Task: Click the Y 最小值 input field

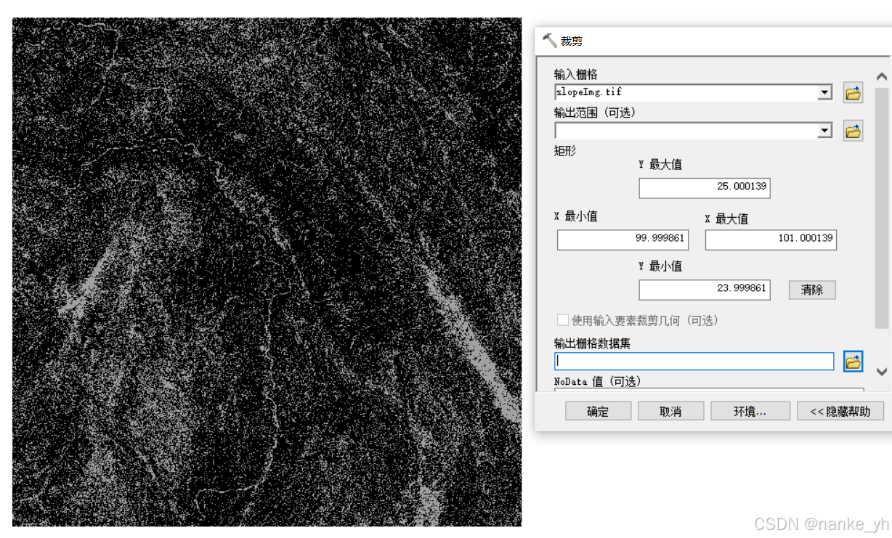Action: (x=705, y=290)
